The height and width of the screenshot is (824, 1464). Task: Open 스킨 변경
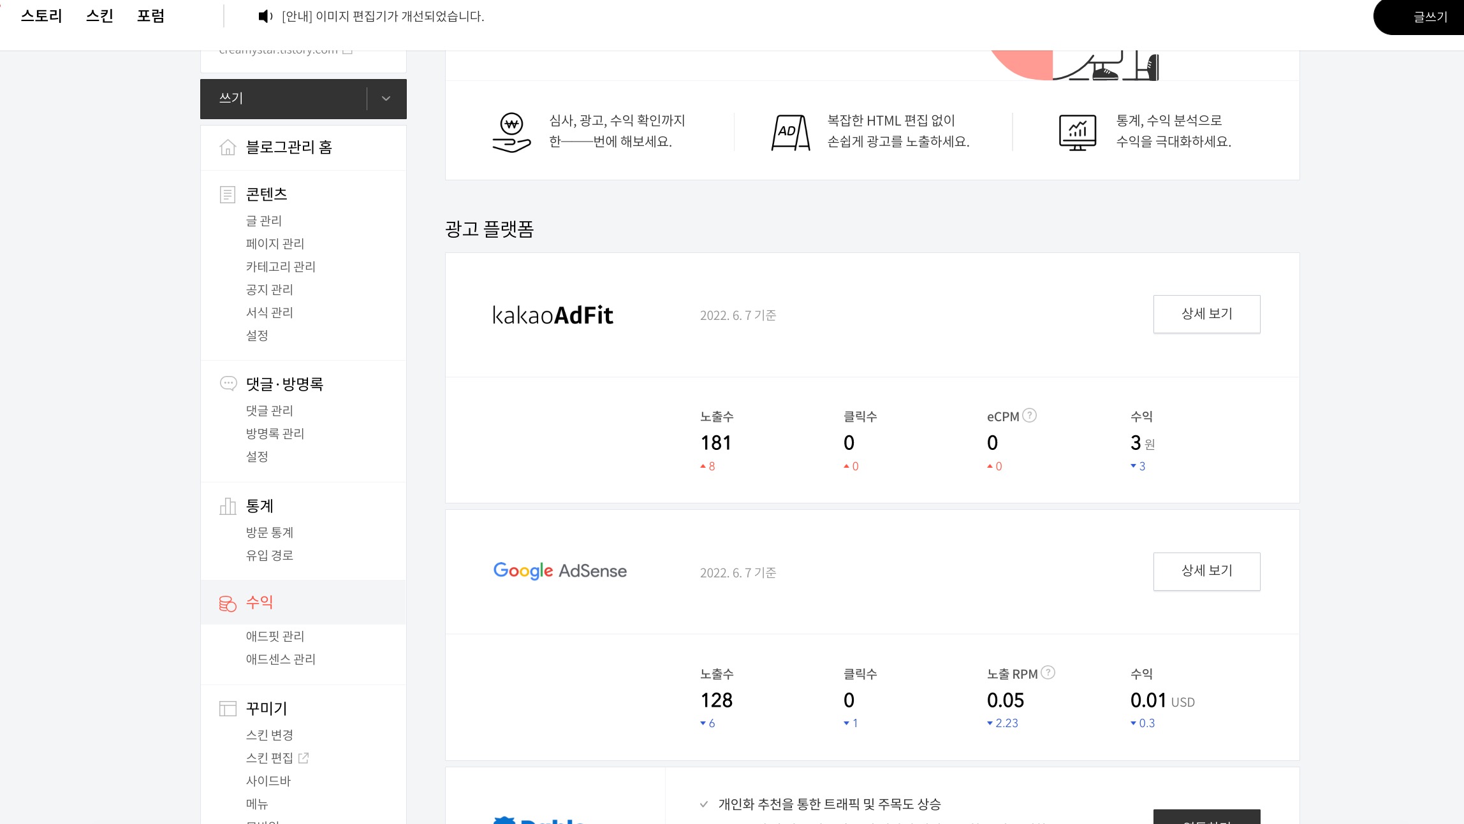270,735
